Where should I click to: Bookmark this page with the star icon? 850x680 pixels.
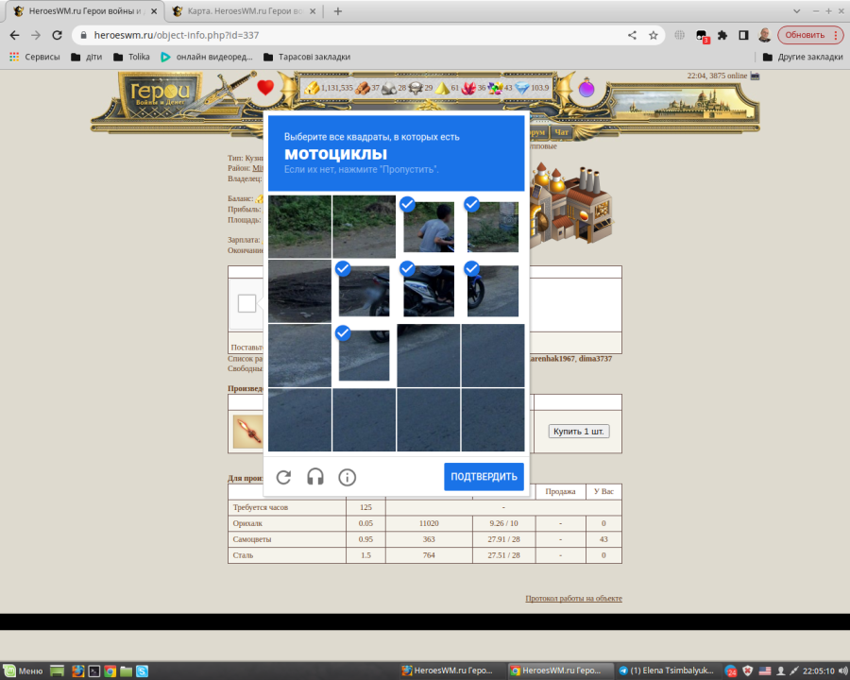click(654, 35)
